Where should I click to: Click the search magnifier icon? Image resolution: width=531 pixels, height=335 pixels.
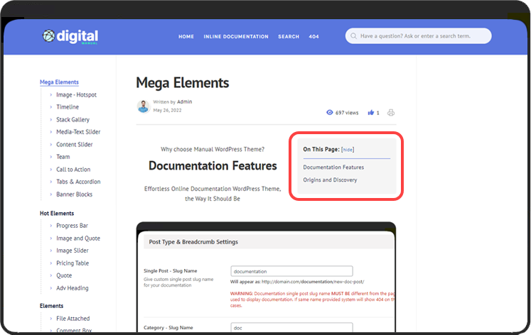[x=353, y=36]
